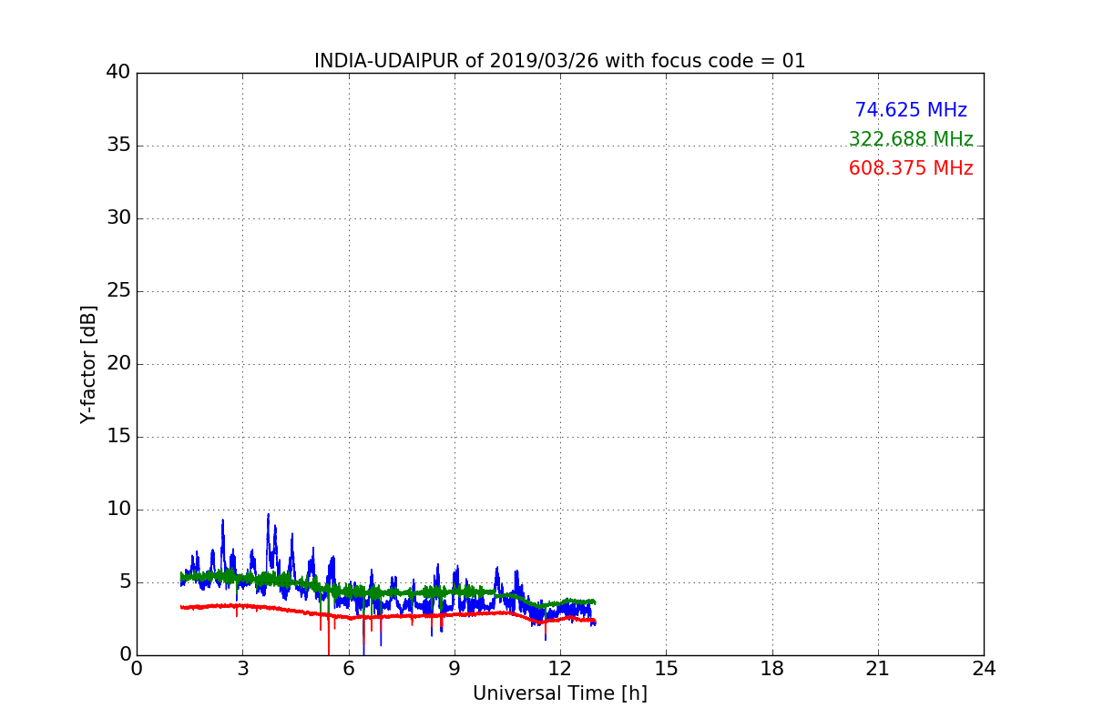The image size is (1093, 728).
Task: Select the blue 74.625 MHz legend label
Action: [x=911, y=110]
